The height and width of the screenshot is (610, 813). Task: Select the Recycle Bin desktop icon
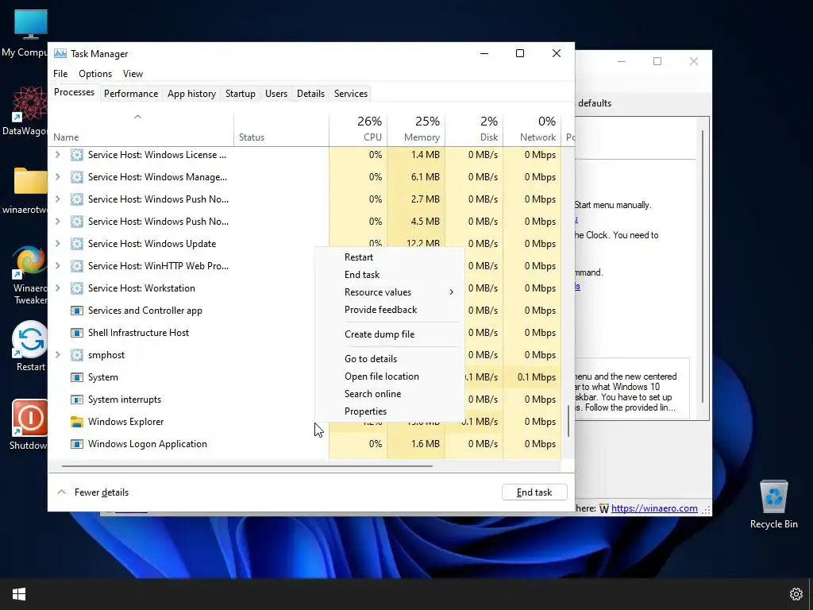pyautogui.click(x=773, y=497)
